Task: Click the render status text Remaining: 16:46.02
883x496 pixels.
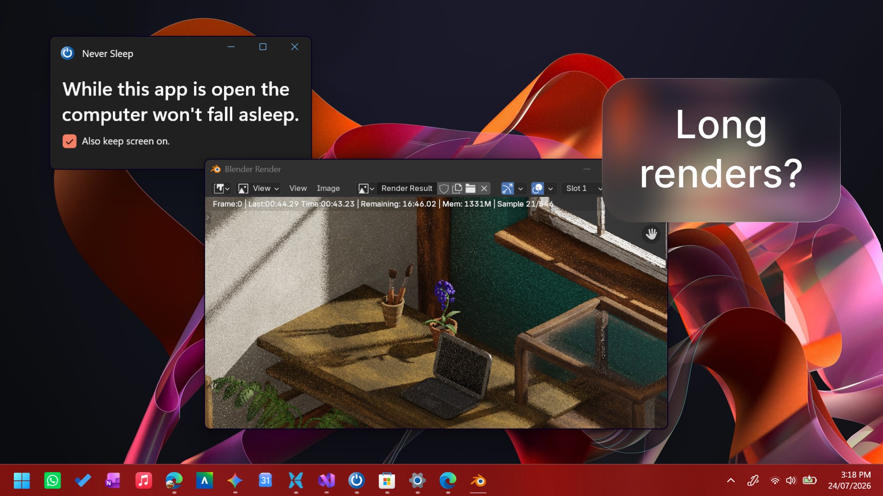Action: 398,204
